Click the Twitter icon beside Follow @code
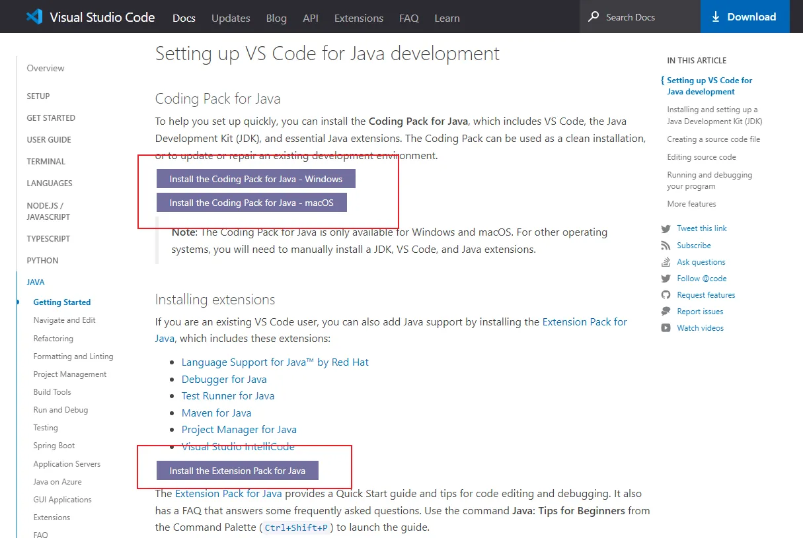The height and width of the screenshot is (538, 803). (x=666, y=279)
